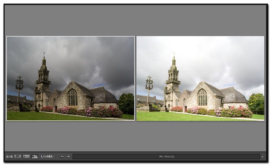The width and height of the screenshot is (272, 166).
Task: Select the brighter church photo
Action: [x=200, y=78]
